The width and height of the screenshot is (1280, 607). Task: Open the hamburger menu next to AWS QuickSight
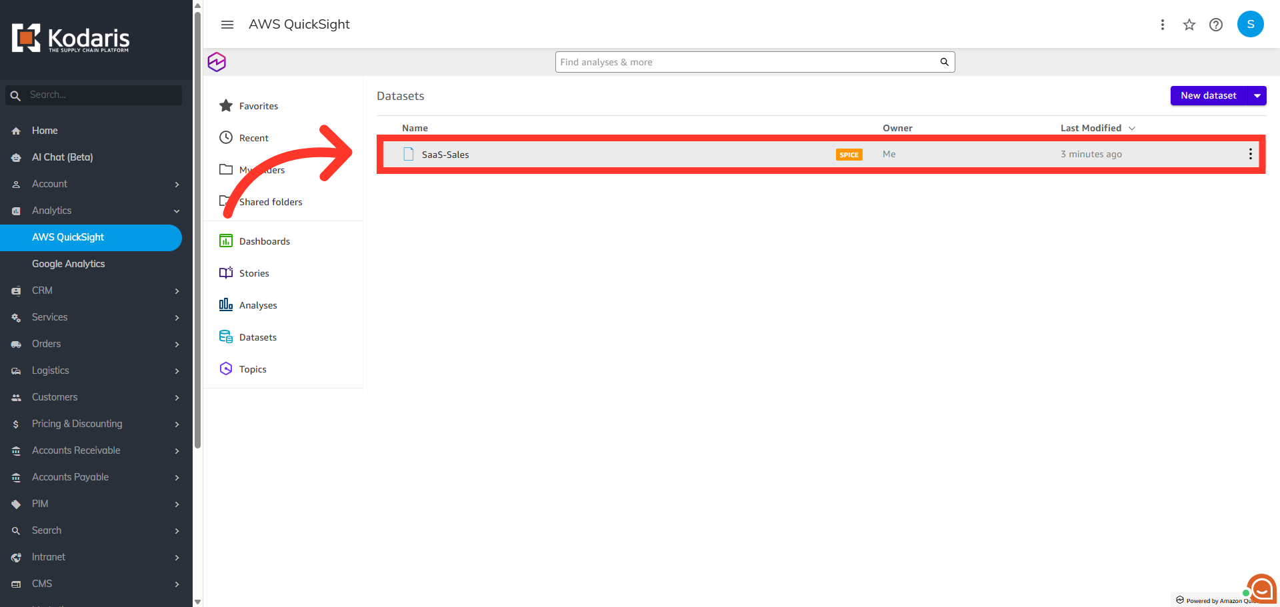point(227,25)
